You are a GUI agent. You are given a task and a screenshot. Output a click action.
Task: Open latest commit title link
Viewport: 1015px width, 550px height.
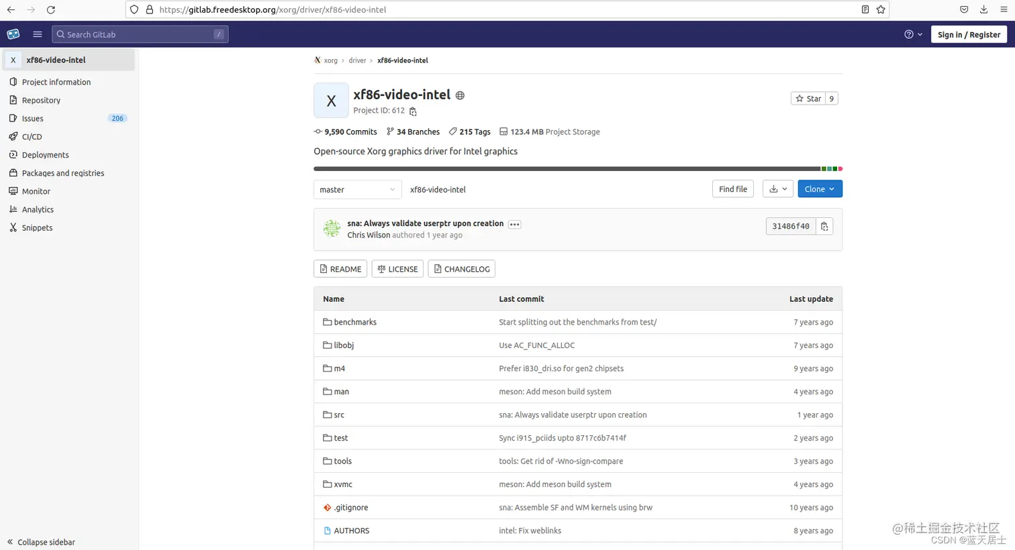point(426,223)
